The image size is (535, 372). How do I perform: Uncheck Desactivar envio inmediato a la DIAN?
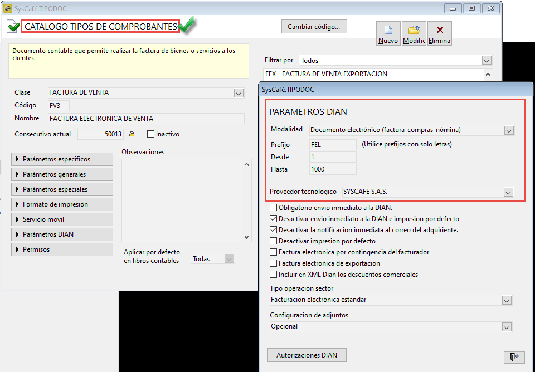tap(273, 218)
